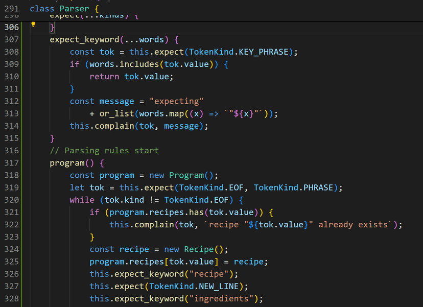Click line number 317 in the gutter
Viewport: 423px width, 307px height.
11,163
